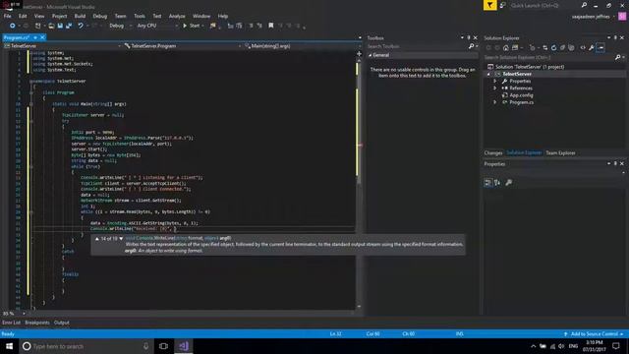Select Solution 'TelnetServer' root node
This screenshot has width=629, height=354.
coord(530,67)
